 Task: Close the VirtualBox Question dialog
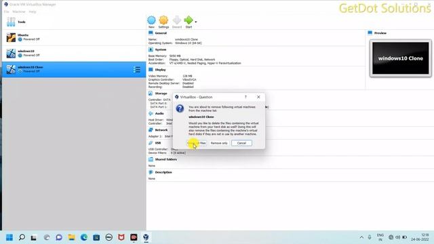258,97
